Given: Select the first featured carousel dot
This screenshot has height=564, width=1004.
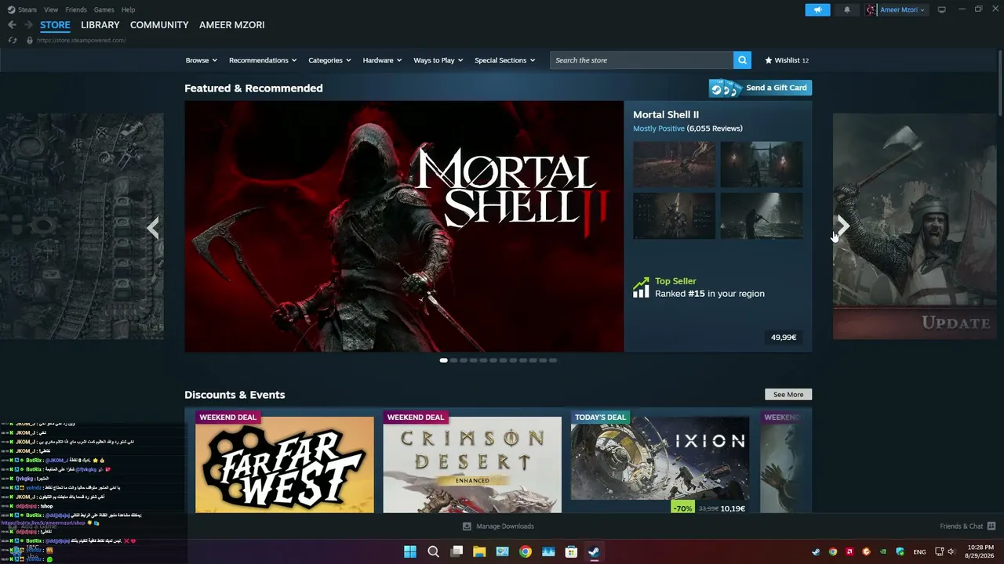Looking at the screenshot, I should tap(444, 360).
